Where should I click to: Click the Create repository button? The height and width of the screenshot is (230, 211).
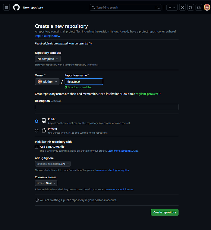165,212
